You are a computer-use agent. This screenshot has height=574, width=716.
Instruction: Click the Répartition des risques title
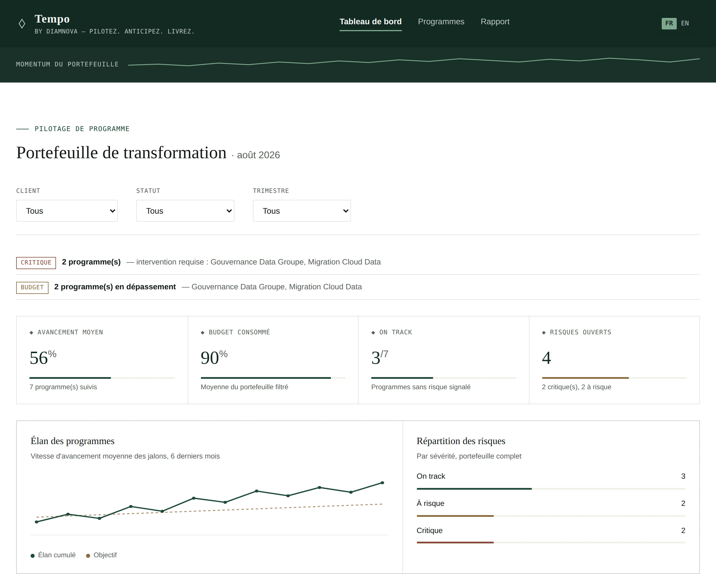(461, 441)
